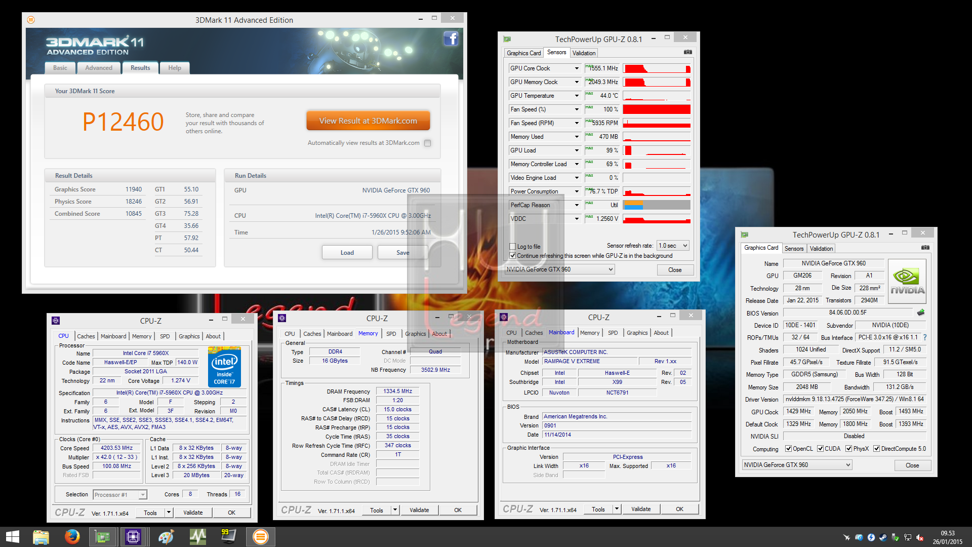Click OK in CPU-Z Mainboard window
The width and height of the screenshot is (972, 547).
679,509
